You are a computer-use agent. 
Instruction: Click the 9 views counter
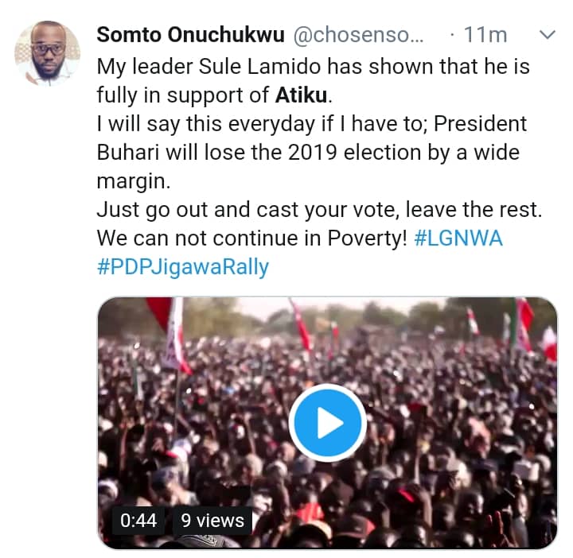[x=212, y=521]
